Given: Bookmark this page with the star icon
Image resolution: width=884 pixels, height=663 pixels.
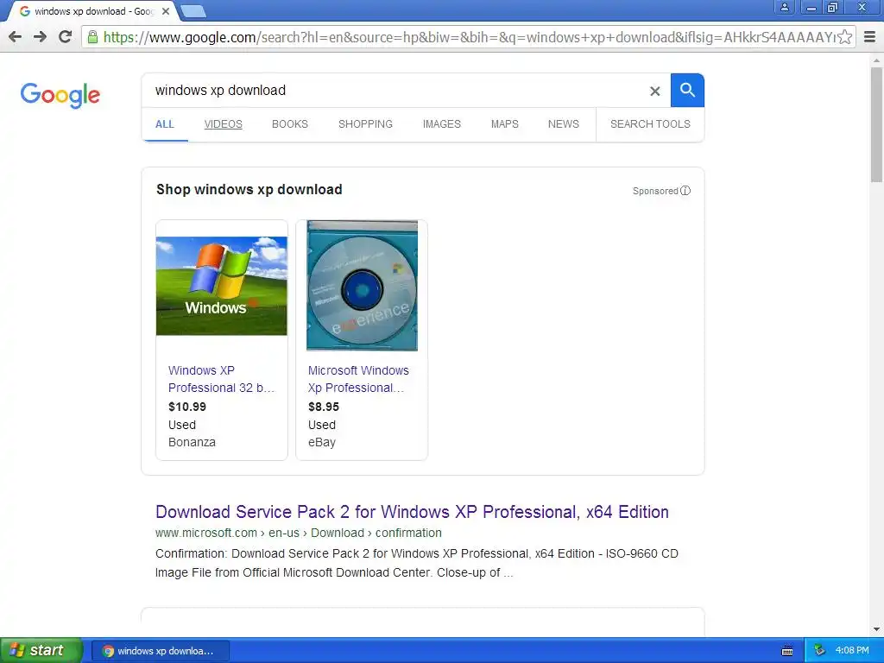Looking at the screenshot, I should [x=844, y=37].
